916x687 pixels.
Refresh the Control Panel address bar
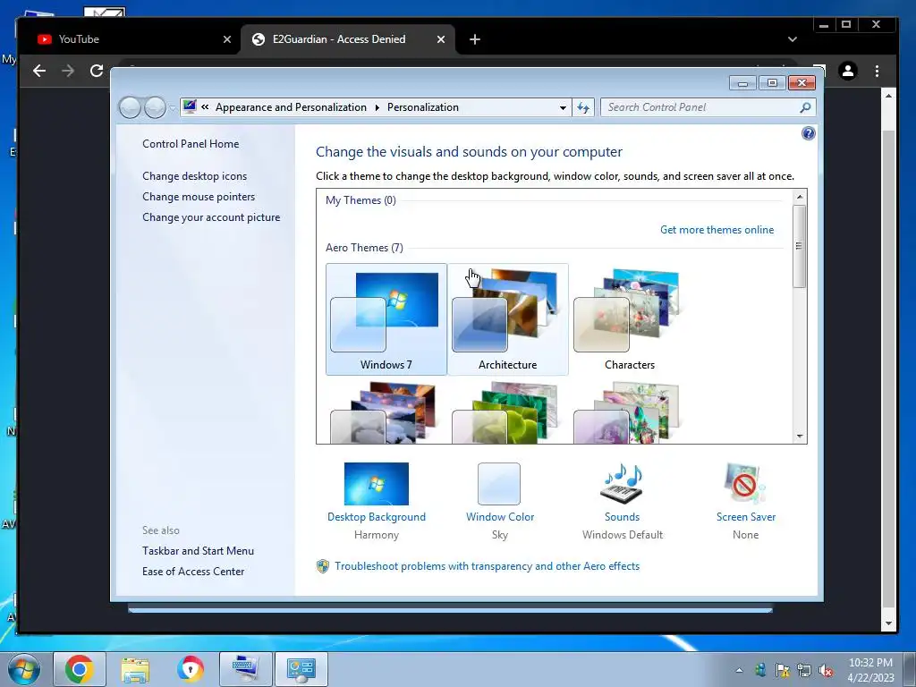(x=583, y=107)
